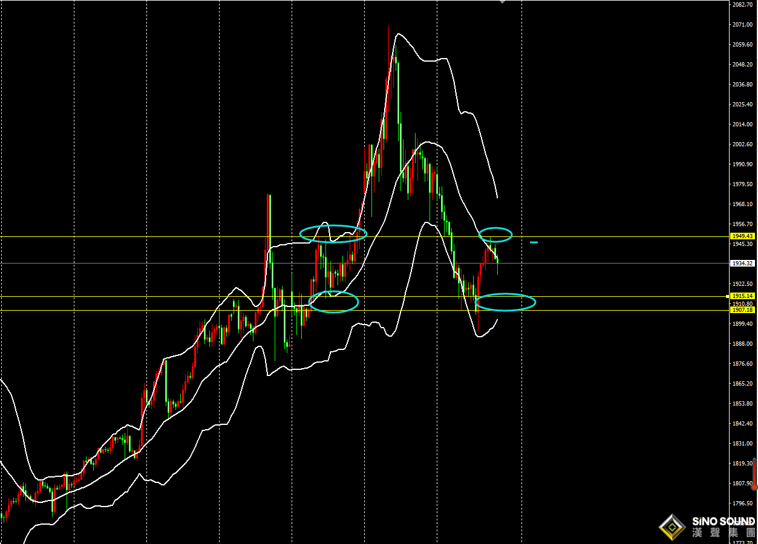Click the 1888.00 label on price scale
Screen dimensions: 758x544
pos(742,344)
